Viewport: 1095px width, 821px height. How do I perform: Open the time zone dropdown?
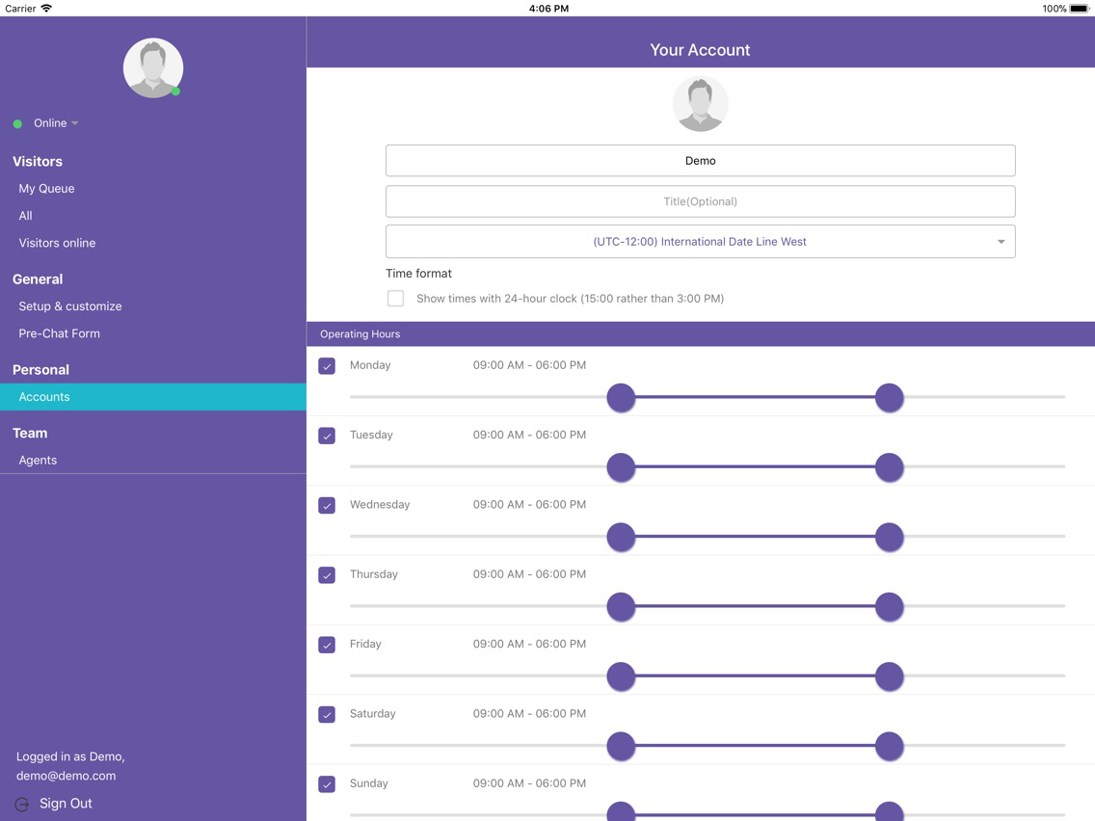[701, 242]
